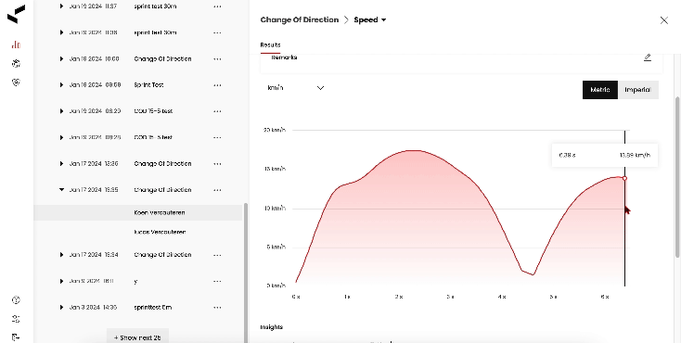Open more options for Change Of Direction 13:35

point(217,190)
